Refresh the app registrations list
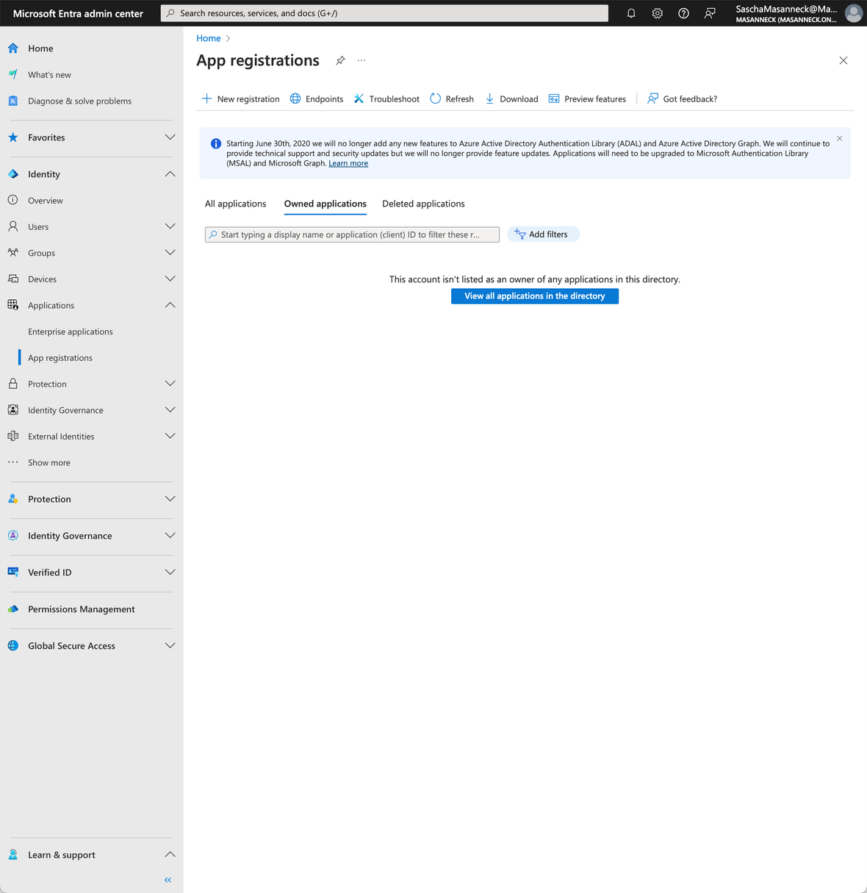 (x=451, y=98)
